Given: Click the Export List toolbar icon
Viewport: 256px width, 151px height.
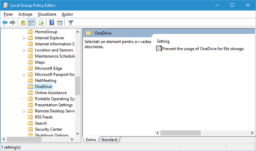Looking at the screenshot, I should (41, 23).
